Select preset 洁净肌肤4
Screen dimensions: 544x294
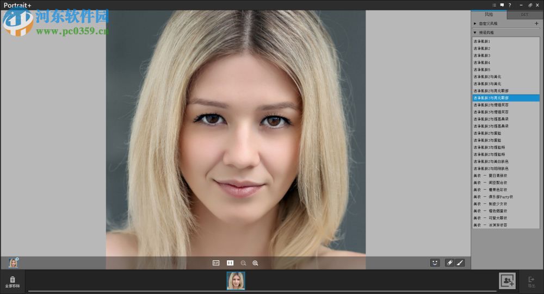506,62
